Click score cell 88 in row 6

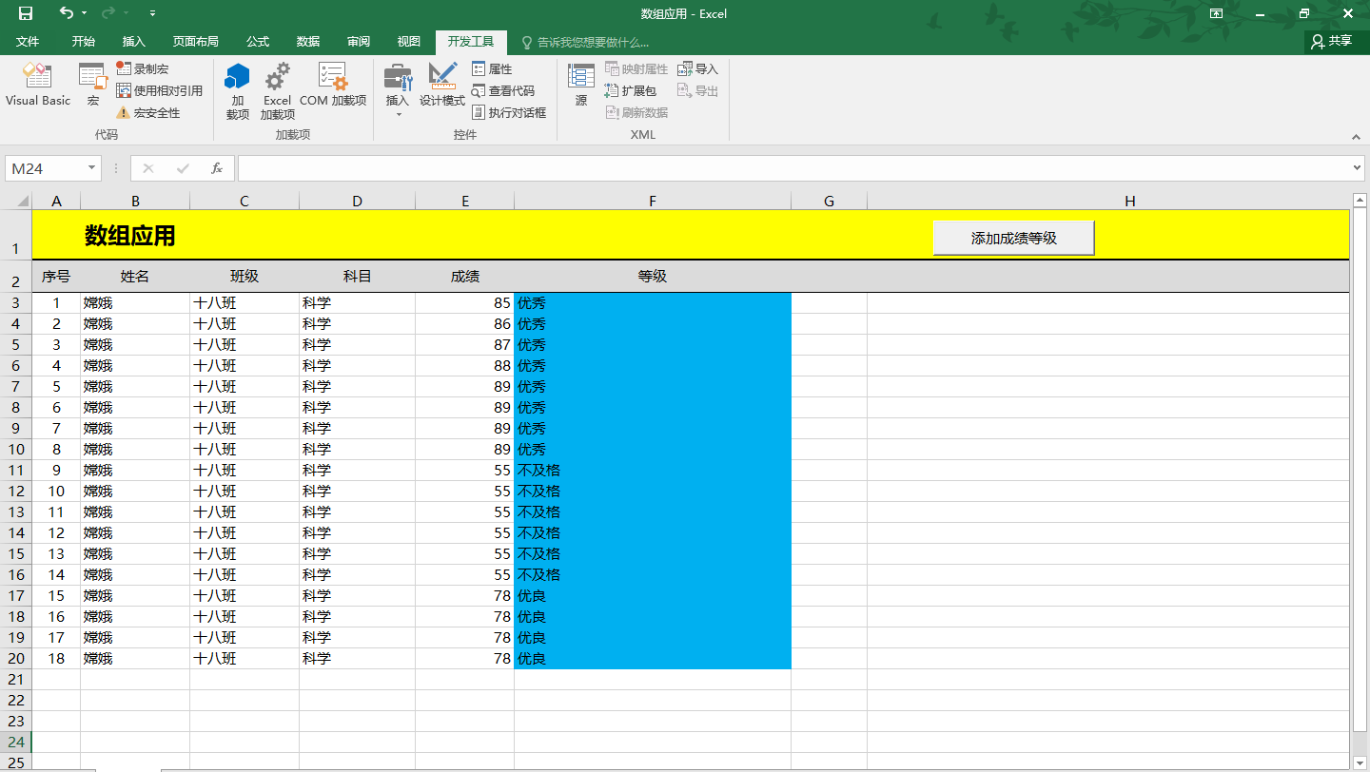tap(464, 366)
